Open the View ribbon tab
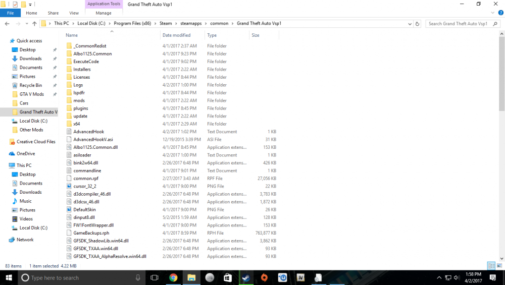 [x=74, y=13]
